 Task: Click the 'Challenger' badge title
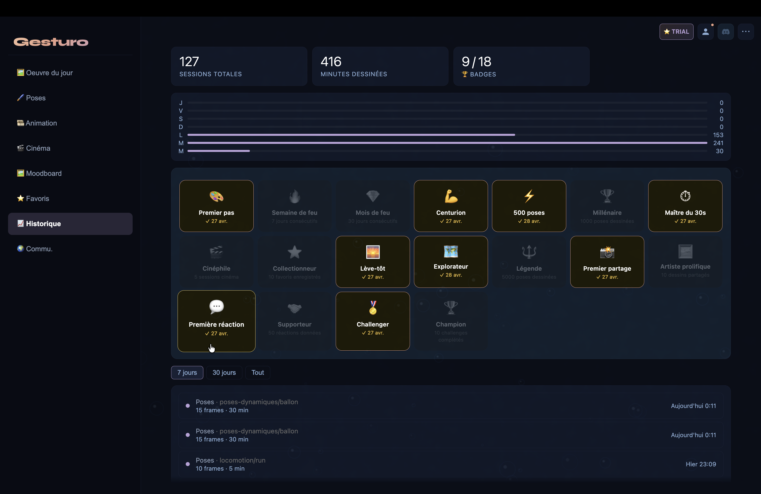tap(373, 324)
